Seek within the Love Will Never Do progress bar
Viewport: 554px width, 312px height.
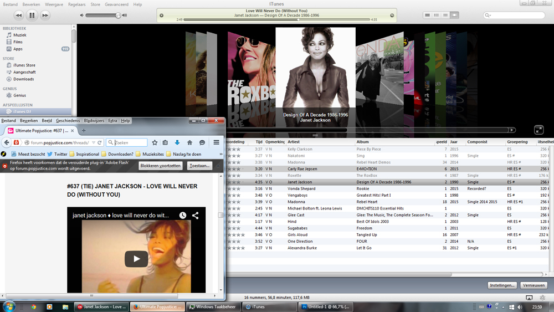[x=277, y=20]
